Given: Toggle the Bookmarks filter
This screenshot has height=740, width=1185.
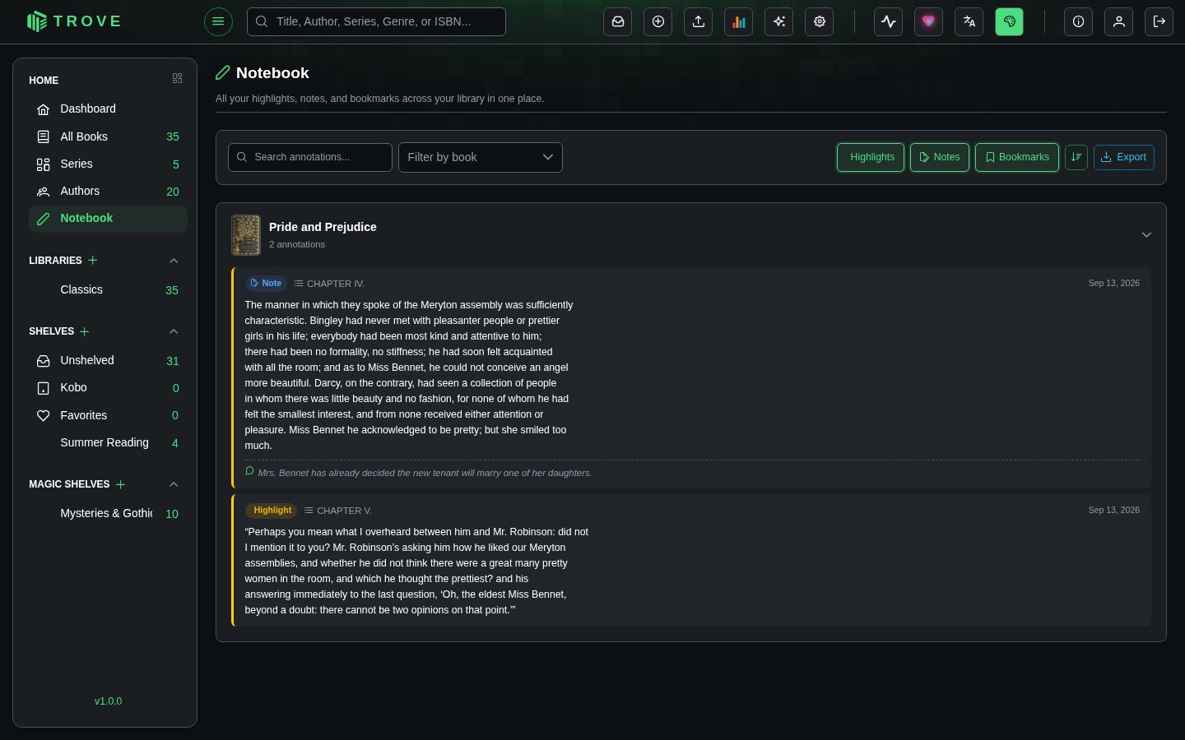Looking at the screenshot, I should click(1017, 157).
